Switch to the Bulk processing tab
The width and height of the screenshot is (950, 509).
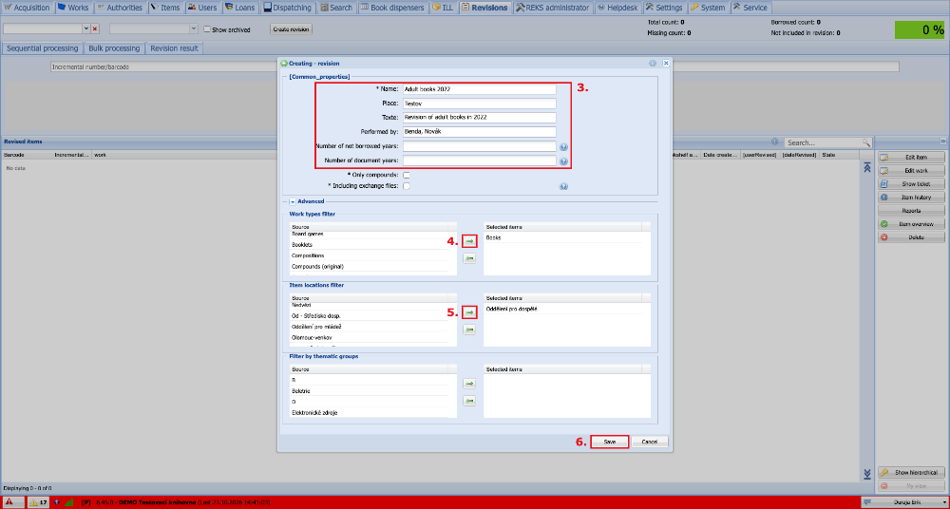114,48
